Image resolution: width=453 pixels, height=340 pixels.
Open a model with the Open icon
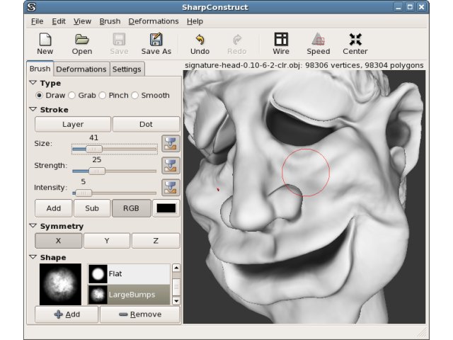click(82, 40)
